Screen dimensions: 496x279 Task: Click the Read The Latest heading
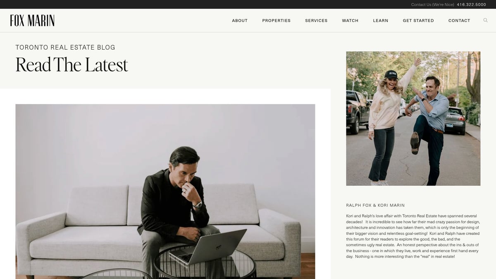click(x=72, y=64)
